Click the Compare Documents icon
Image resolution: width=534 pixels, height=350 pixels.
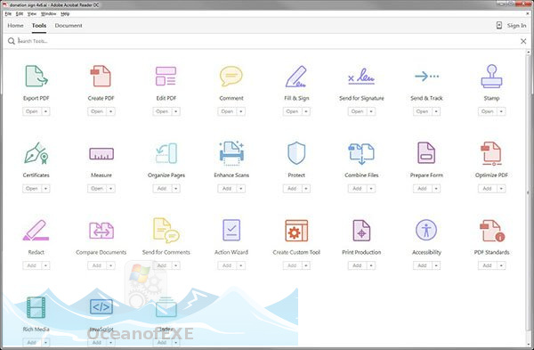point(101,231)
